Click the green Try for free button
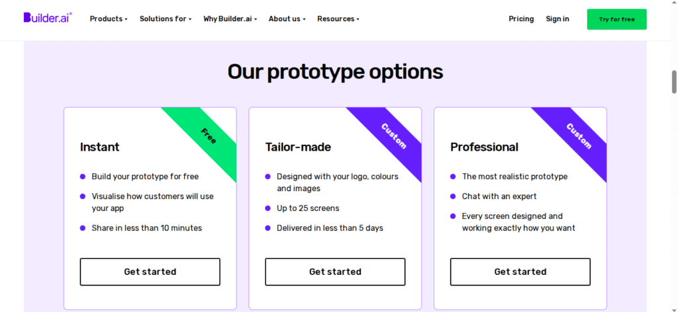This screenshot has height=312, width=678. pyautogui.click(x=616, y=19)
